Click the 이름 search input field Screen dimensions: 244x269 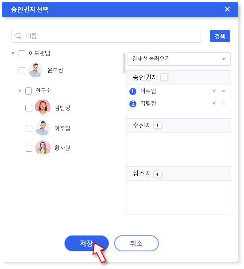106,36
